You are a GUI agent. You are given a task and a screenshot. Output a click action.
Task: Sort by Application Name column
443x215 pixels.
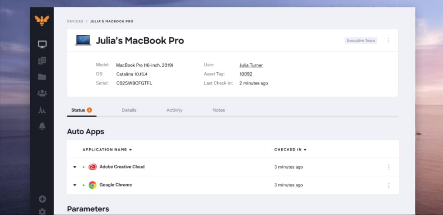click(x=107, y=150)
